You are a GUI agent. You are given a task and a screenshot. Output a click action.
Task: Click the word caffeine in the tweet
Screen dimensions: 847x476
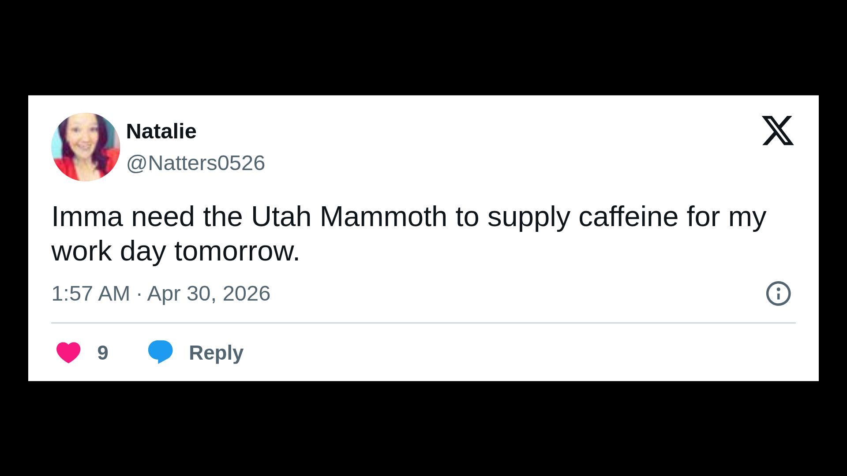[628, 217]
